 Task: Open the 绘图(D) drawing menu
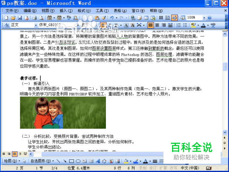[x=12, y=161]
